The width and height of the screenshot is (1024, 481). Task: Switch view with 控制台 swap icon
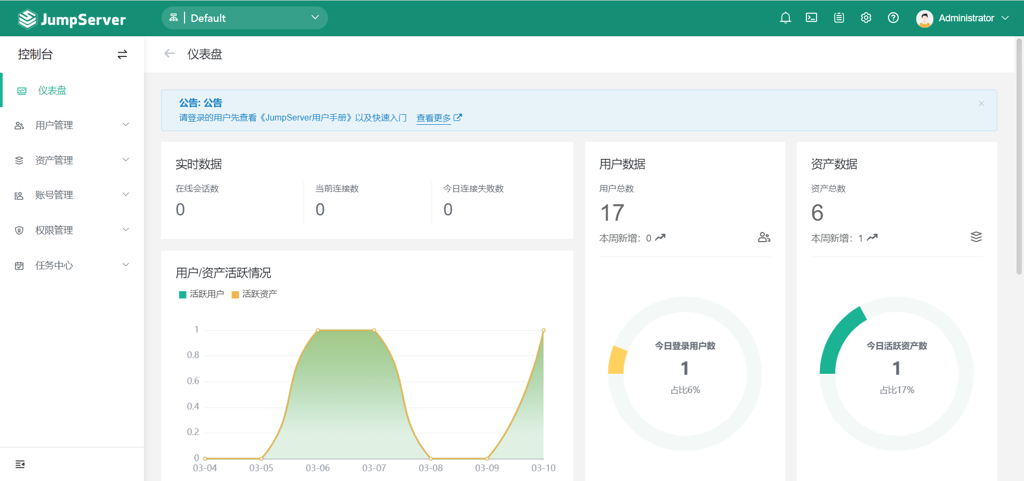(122, 54)
